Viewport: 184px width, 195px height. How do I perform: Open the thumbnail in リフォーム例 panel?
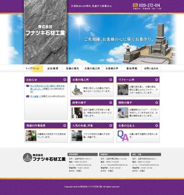pyautogui.click(x=123, y=90)
